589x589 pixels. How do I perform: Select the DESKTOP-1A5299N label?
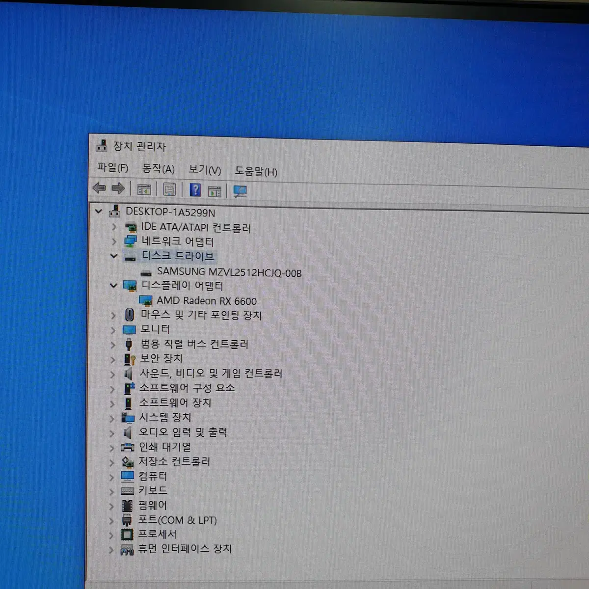tap(170, 212)
